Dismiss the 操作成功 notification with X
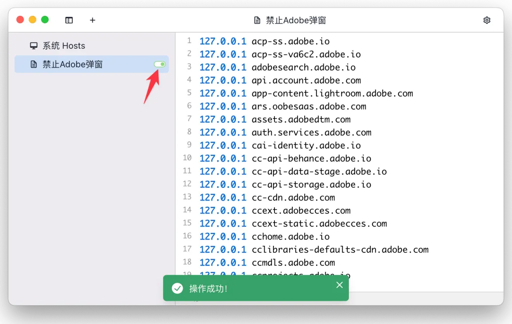Image resolution: width=512 pixels, height=324 pixels. pyautogui.click(x=339, y=285)
